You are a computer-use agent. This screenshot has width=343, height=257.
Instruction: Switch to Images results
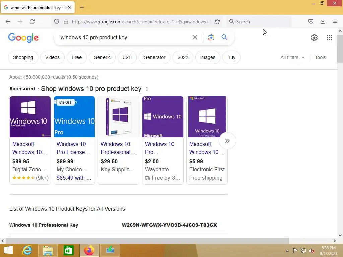pyautogui.click(x=208, y=57)
